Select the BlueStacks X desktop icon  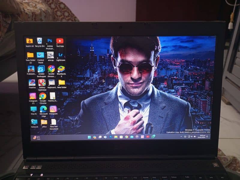coord(61,69)
